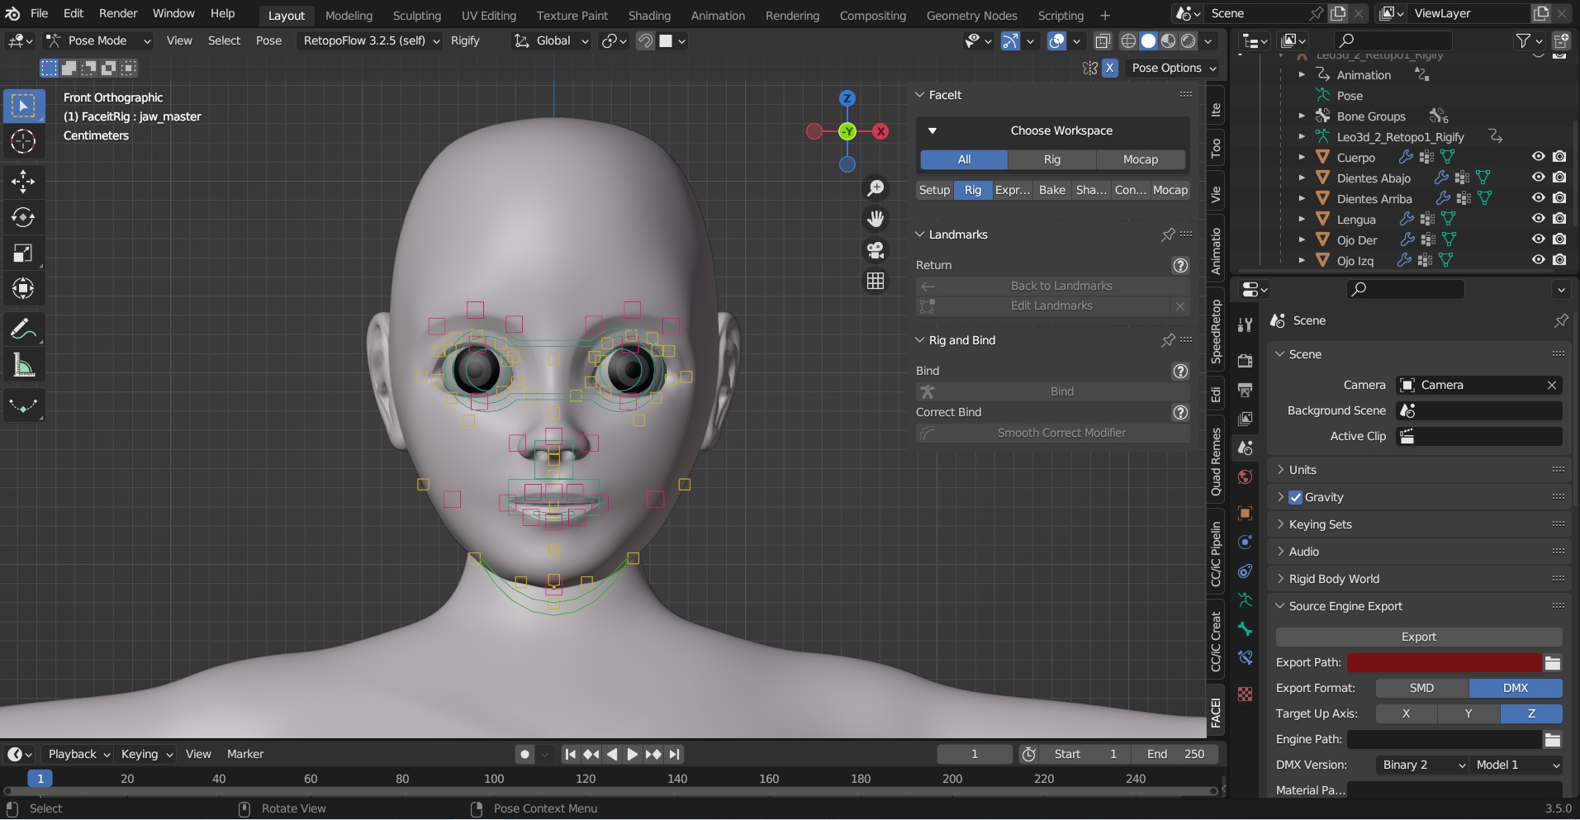Toggle camera view in the viewport
Screen dimensions: 1580x820
pos(875,250)
